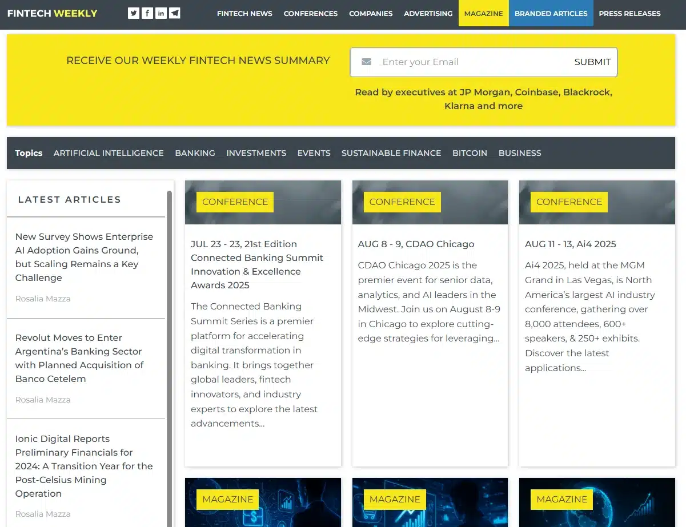Open the Facebook social icon
This screenshot has width=686, height=527.
click(147, 13)
